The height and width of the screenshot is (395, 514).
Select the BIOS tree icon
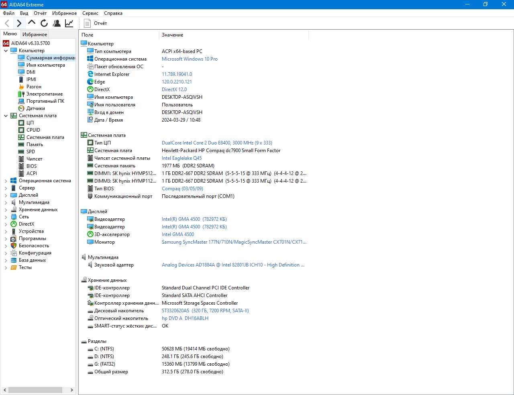point(21,166)
